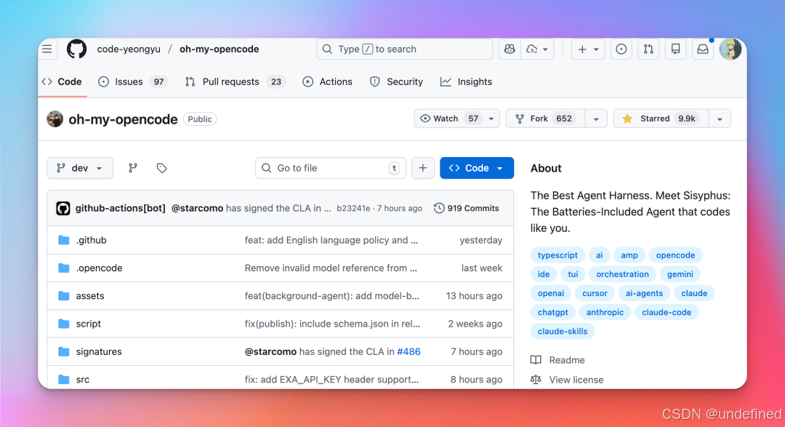Open commit 'fix(publish): include schema.json'

[x=332, y=324]
